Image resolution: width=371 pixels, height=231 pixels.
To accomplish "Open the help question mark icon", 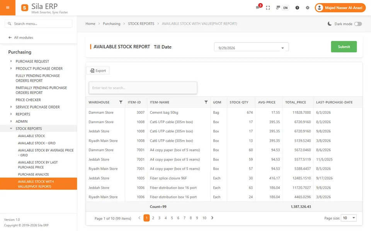I will click(297, 8).
